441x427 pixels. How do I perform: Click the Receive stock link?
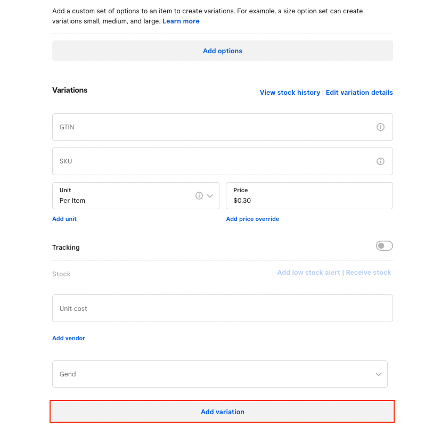[x=369, y=273]
